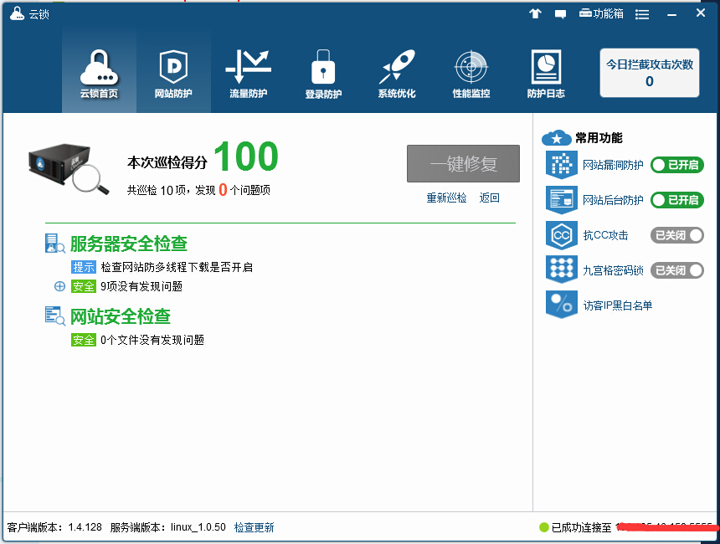Toggle off 网站后台防护 switch
Image resolution: width=720 pixels, height=544 pixels.
click(x=676, y=200)
